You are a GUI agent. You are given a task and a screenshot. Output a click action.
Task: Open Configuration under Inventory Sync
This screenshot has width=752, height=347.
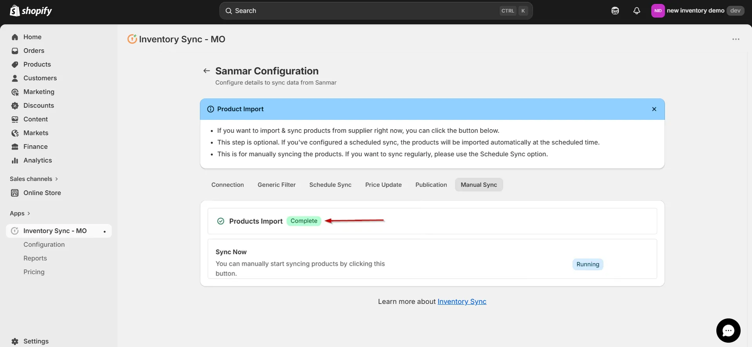44,245
